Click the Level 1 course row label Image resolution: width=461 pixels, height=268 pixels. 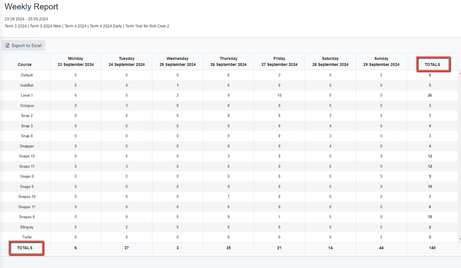point(27,96)
